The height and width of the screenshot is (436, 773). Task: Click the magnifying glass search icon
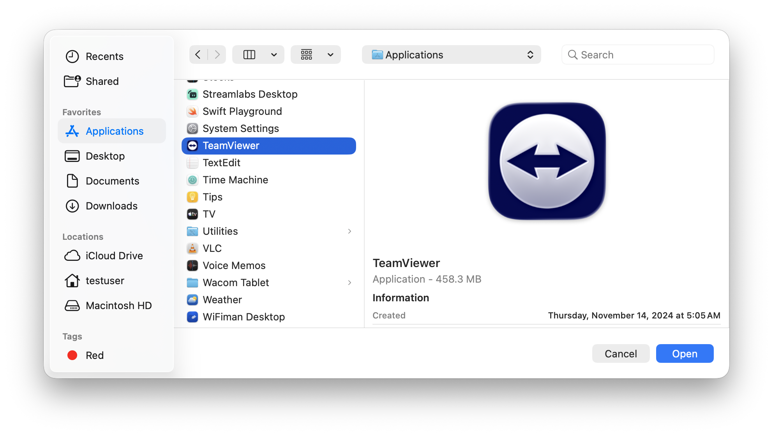[572, 55]
